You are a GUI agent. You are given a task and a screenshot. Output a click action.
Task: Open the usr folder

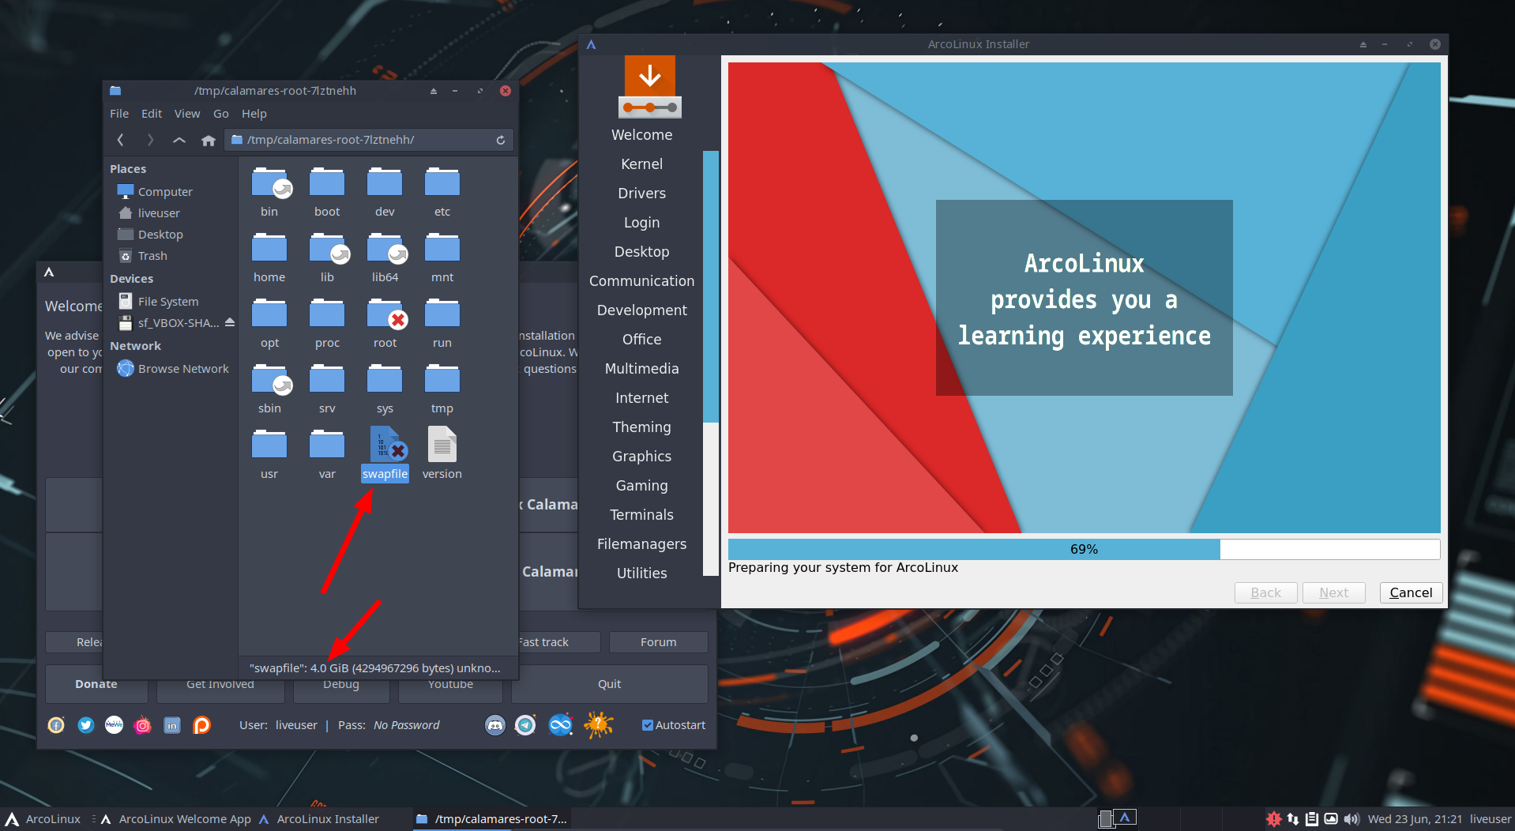pos(269,453)
